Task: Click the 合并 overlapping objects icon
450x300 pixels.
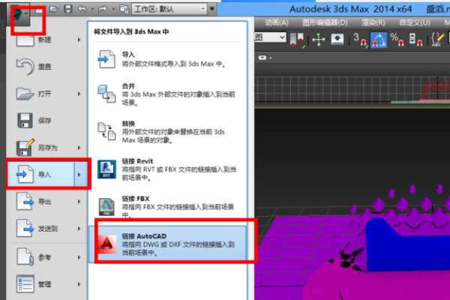Action: pyautogui.click(x=106, y=94)
